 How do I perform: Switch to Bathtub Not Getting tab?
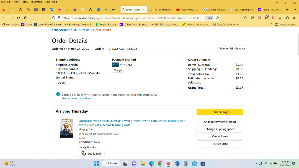[x=215, y=10]
